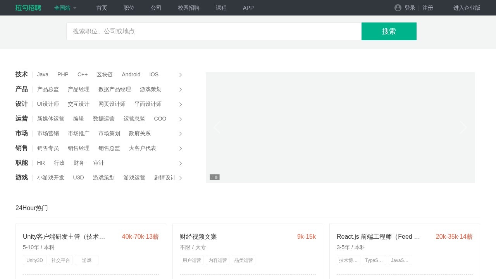The width and height of the screenshot is (496, 279).
Task: Expand the 运营 category arrow
Action: [x=180, y=119]
